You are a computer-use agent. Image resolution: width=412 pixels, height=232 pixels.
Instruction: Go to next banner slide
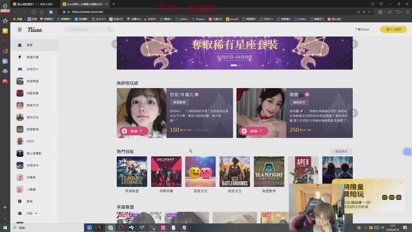(x=354, y=44)
